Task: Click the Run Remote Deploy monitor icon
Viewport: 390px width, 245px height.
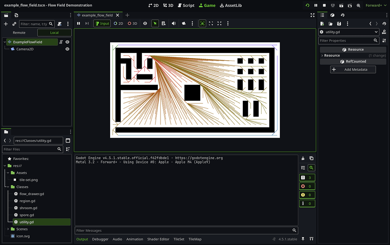Action: pos(333,5)
